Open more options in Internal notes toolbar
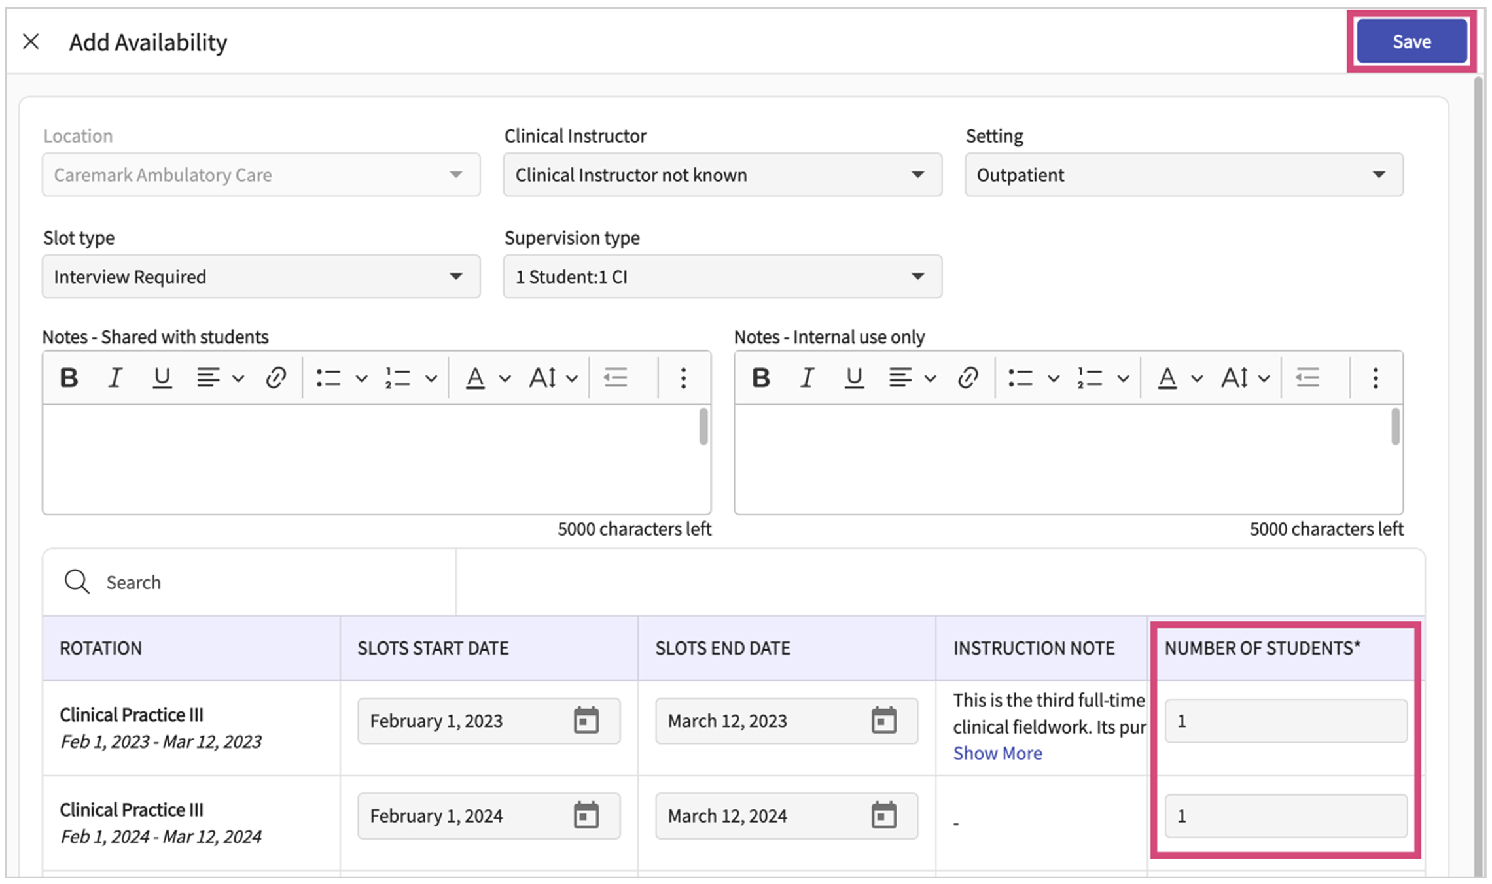 [1375, 378]
